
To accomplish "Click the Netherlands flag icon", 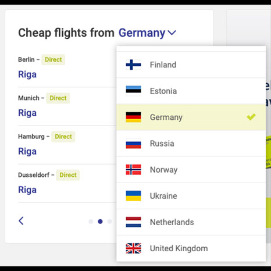I will [x=133, y=222].
